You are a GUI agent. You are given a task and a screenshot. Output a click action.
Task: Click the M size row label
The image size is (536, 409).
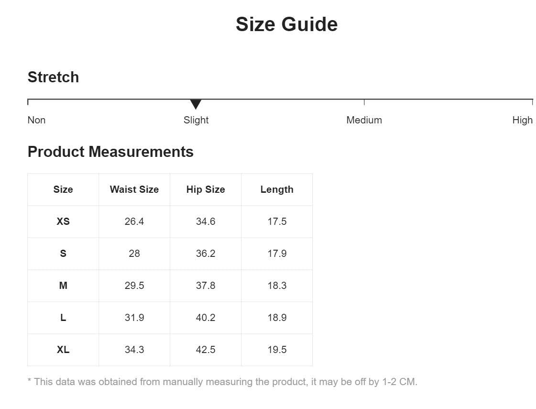pos(63,286)
